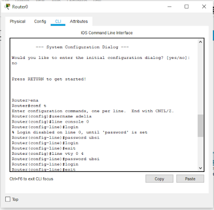Select the CLI tab

click(x=58, y=21)
